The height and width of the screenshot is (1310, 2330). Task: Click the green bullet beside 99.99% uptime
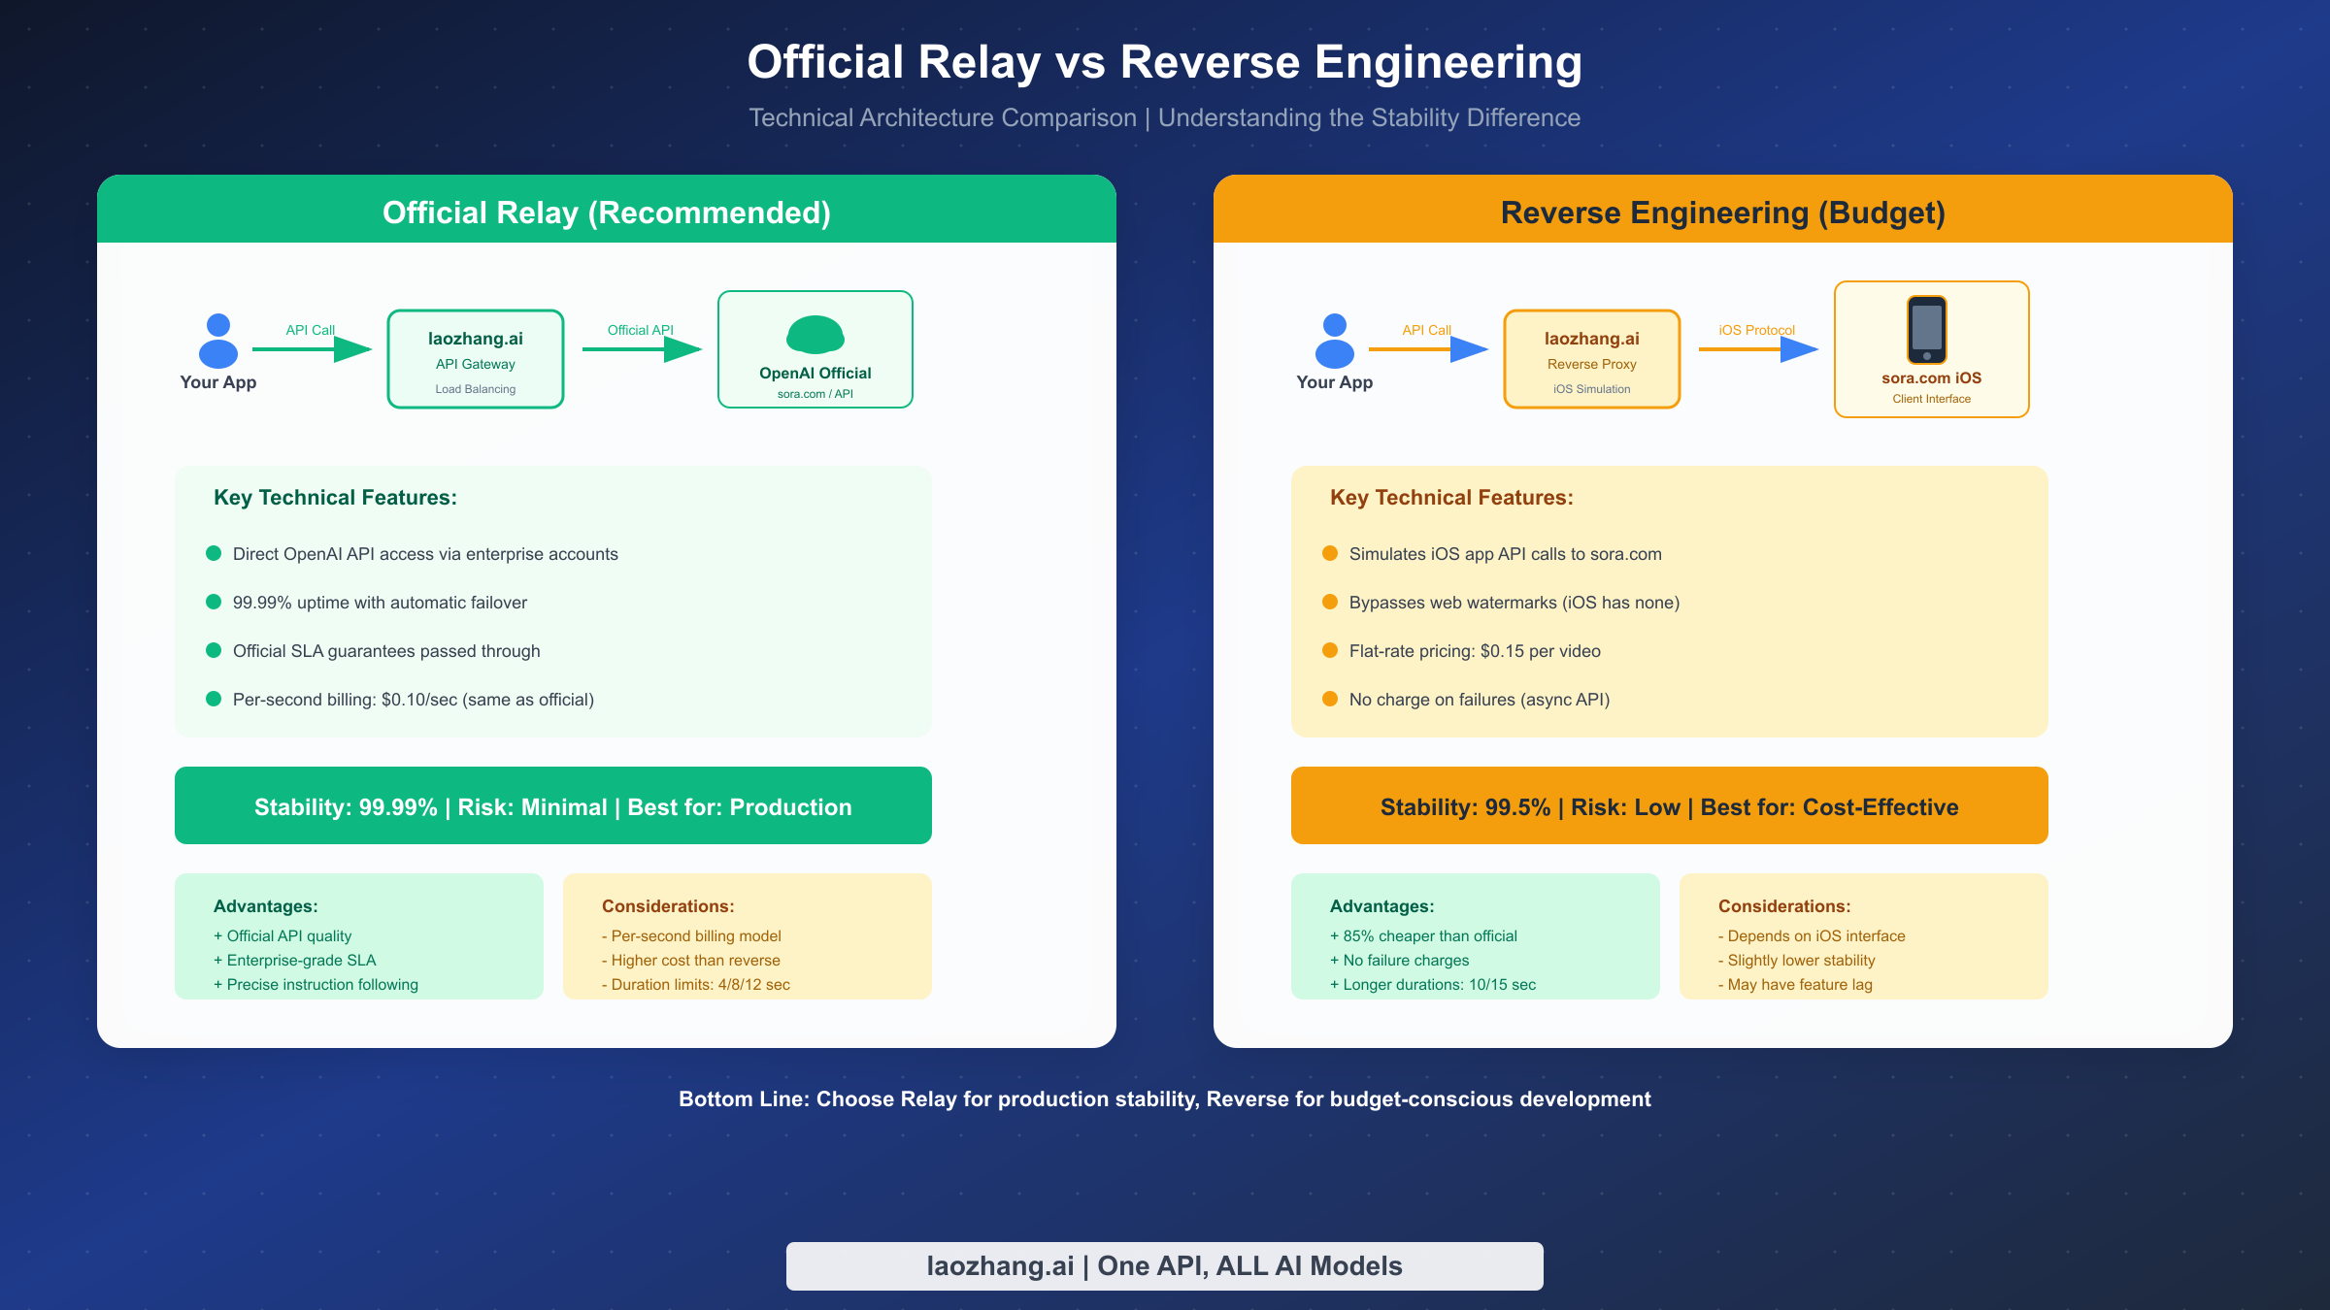[x=214, y=602]
